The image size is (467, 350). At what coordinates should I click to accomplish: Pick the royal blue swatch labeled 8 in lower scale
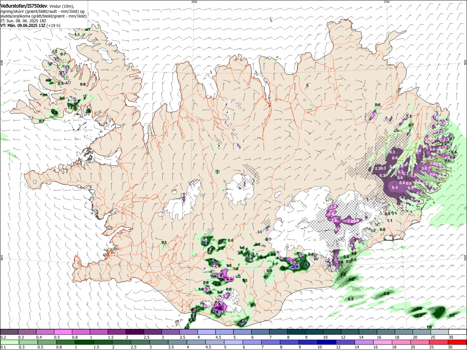point(289,342)
